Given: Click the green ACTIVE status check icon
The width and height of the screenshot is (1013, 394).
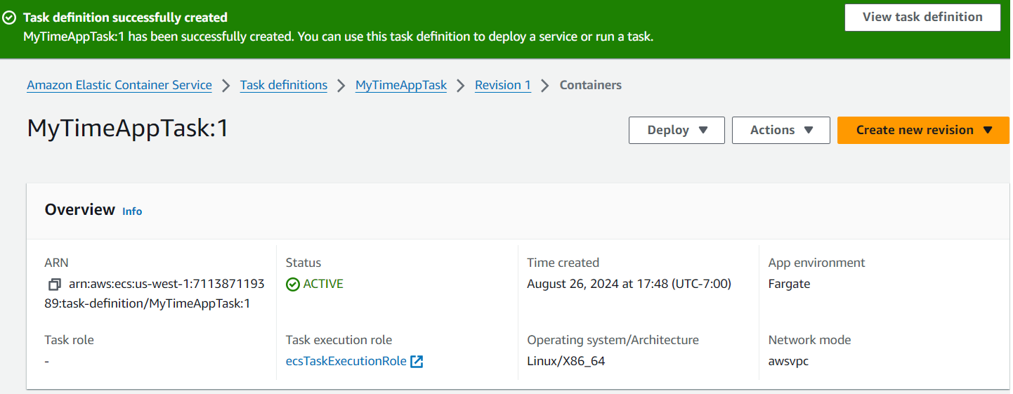Looking at the screenshot, I should pos(292,284).
